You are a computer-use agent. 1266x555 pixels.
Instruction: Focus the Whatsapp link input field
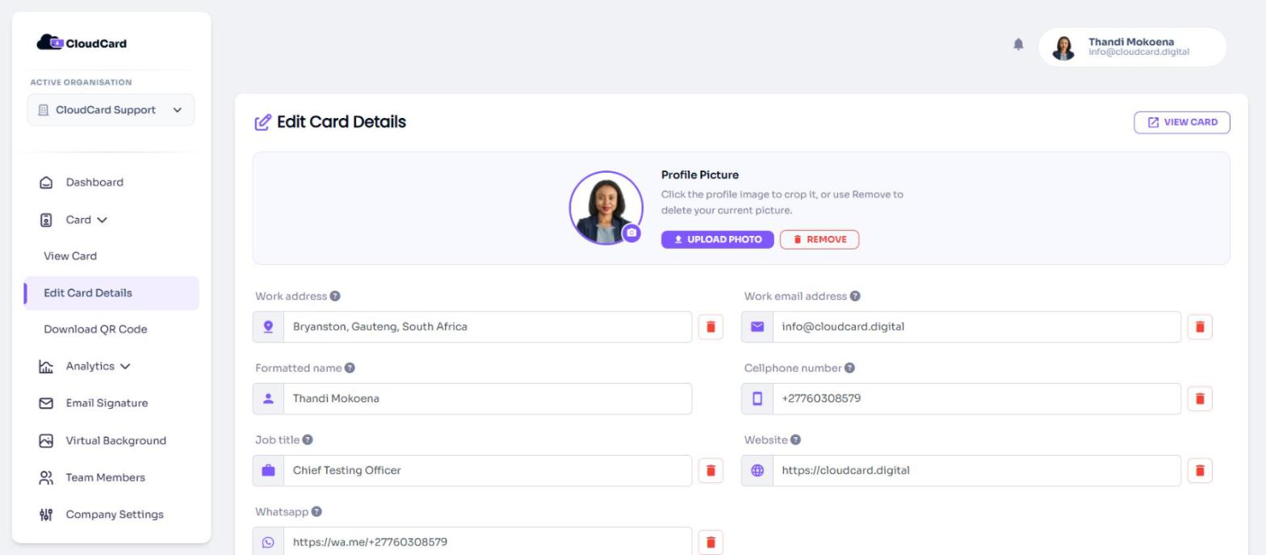(488, 542)
